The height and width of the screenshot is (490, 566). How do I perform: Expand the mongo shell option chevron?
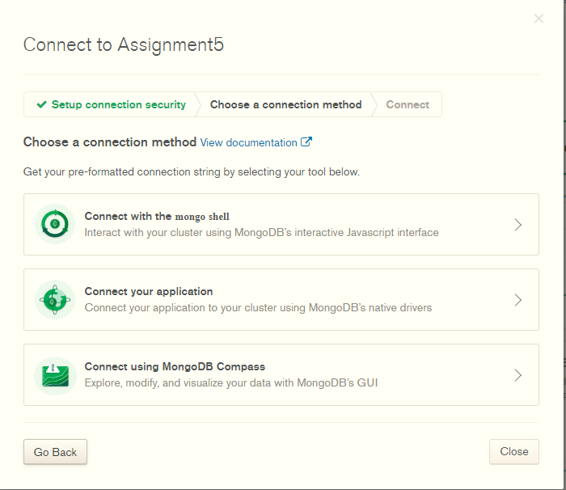coord(518,225)
